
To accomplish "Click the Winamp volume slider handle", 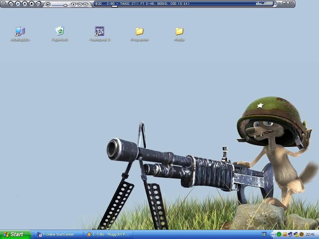I will coord(65,5).
